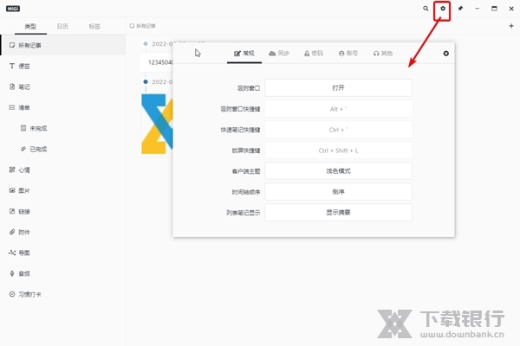Pin the window with the pushpin icon
Screen dimensions: 520x346
coord(460,9)
